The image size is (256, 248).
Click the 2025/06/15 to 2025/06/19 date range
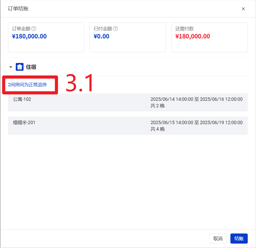[x=196, y=123]
